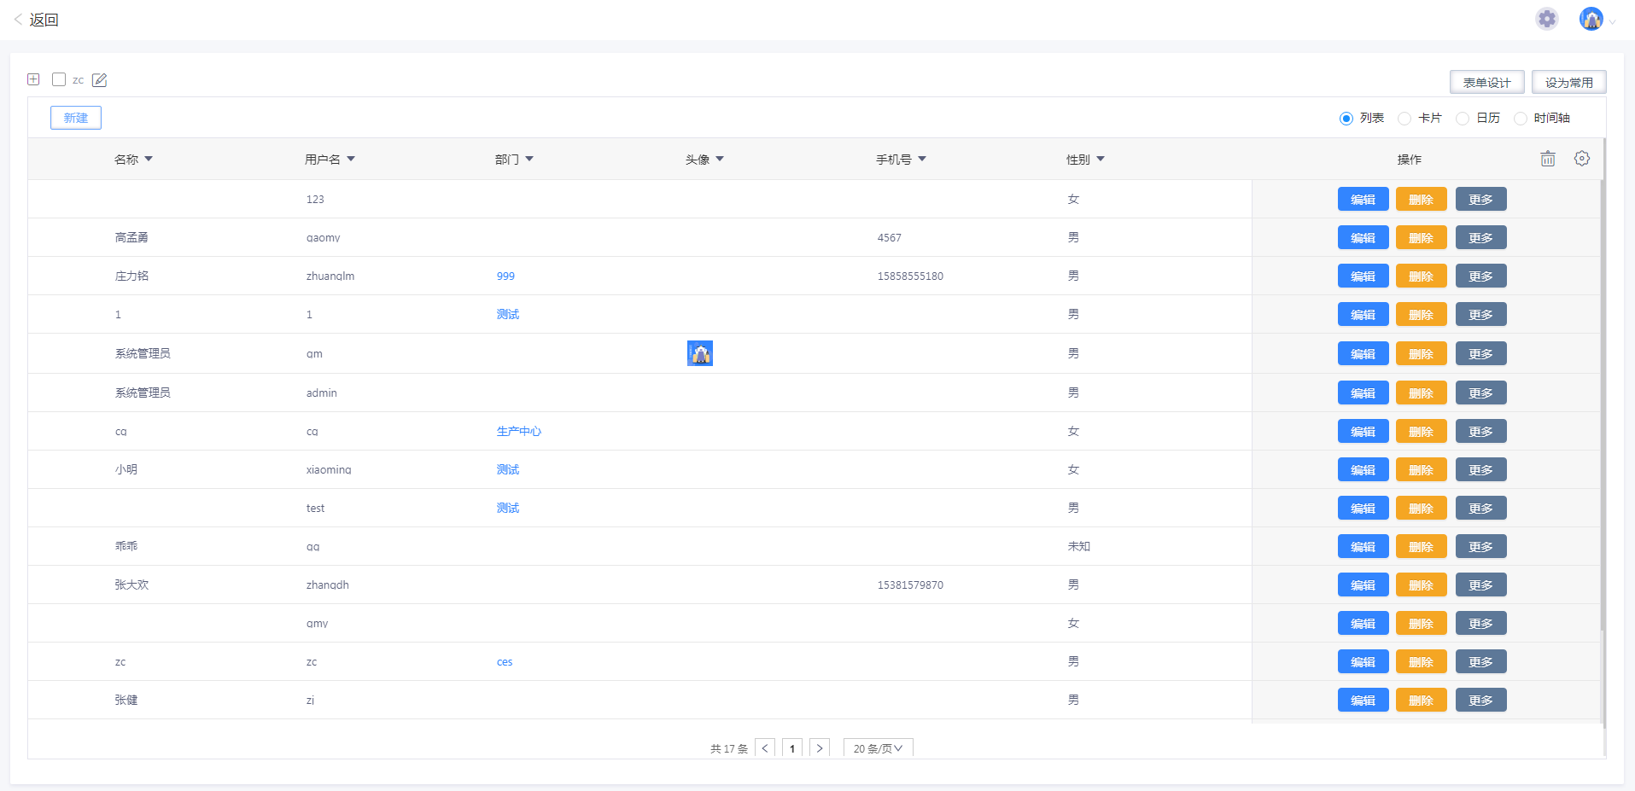Image resolution: width=1635 pixels, height=791 pixels.
Task: Expand the dropdown arrow next to avatar
Action: pos(1612,22)
